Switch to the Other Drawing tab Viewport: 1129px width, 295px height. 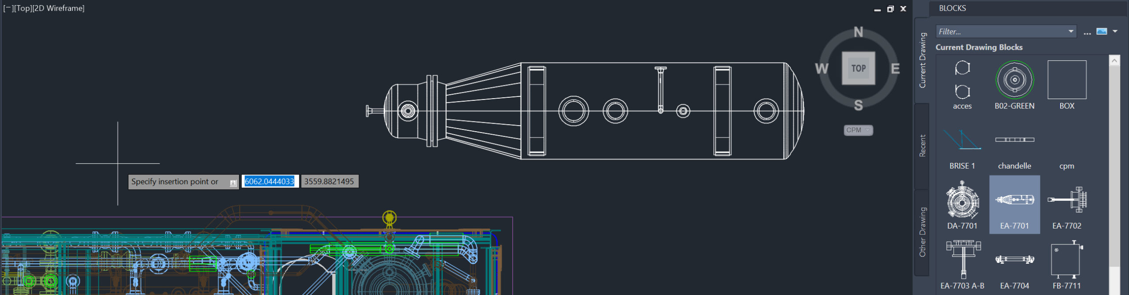922,232
